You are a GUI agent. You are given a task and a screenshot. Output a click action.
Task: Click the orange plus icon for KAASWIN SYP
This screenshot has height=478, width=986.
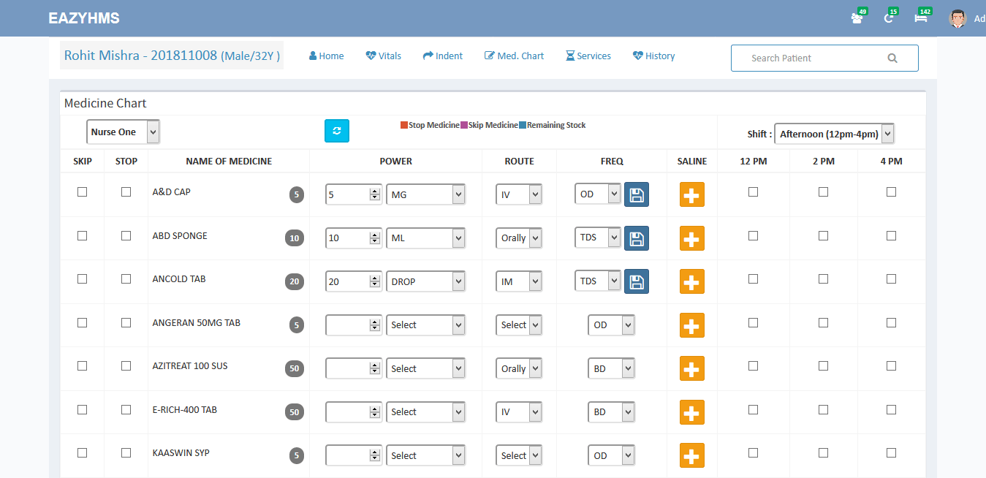click(691, 455)
